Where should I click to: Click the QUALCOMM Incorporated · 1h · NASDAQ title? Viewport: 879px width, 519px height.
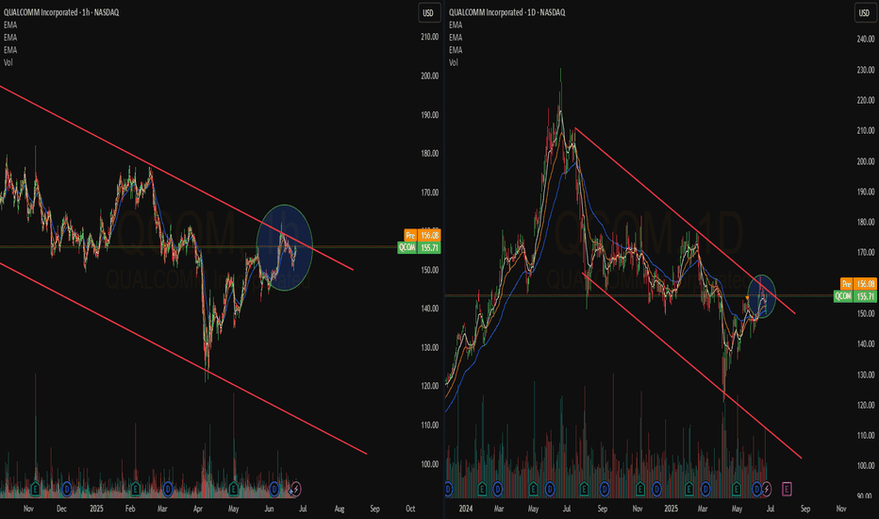click(61, 12)
